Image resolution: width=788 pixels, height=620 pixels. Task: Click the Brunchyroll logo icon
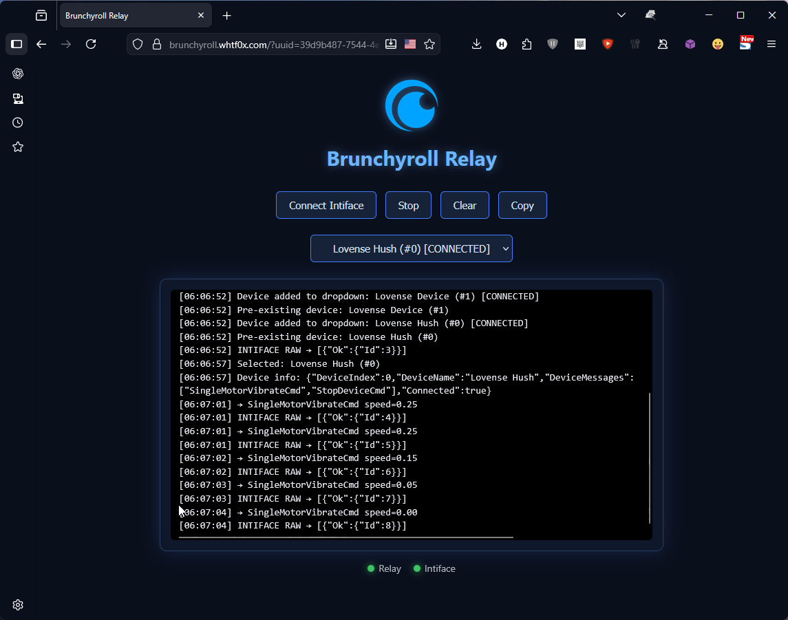(x=412, y=105)
